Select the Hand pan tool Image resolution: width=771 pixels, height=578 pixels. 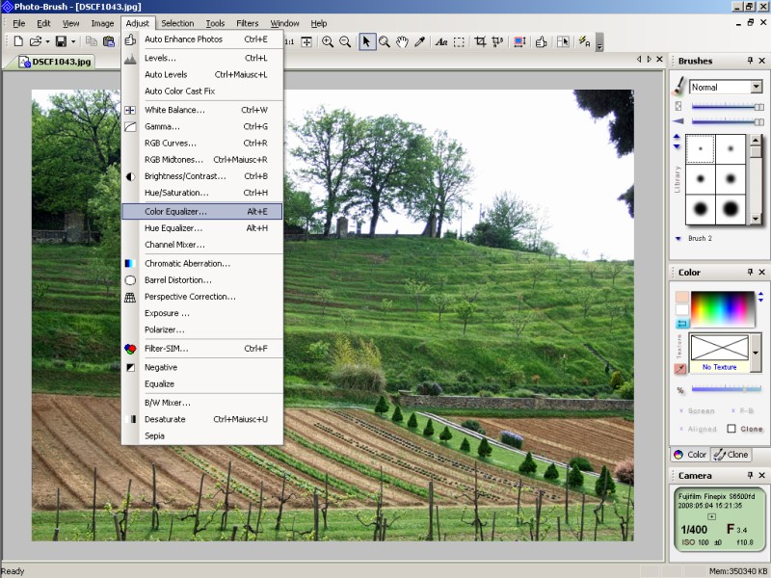pos(402,41)
